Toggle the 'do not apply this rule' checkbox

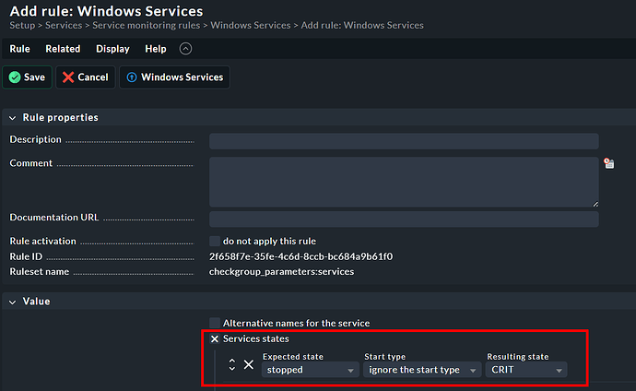tap(215, 241)
